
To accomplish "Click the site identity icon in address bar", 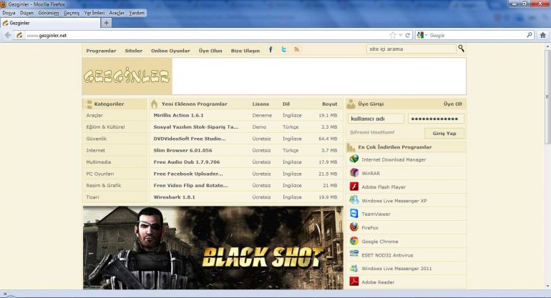I will tap(19, 35).
